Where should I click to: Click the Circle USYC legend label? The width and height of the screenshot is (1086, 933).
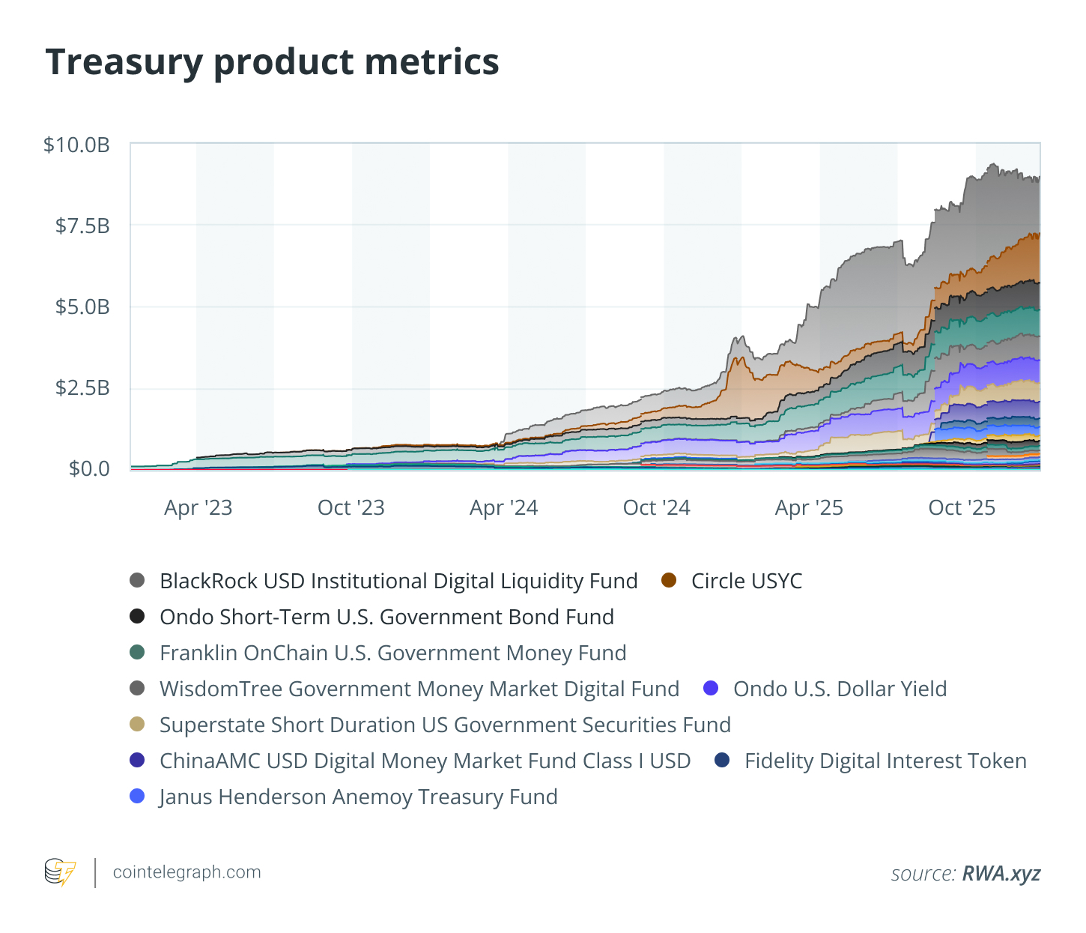click(746, 581)
